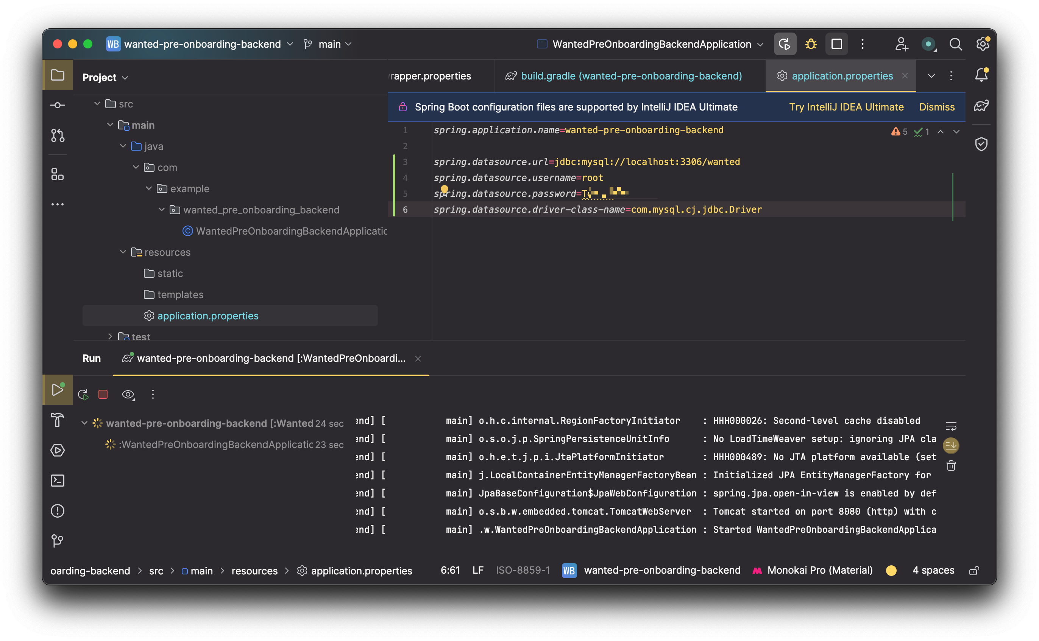Open the Problems tool window icon
The width and height of the screenshot is (1039, 641).
pyautogui.click(x=57, y=511)
